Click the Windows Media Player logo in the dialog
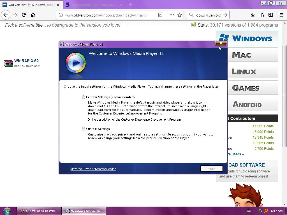The image size is (287, 215). point(76,63)
